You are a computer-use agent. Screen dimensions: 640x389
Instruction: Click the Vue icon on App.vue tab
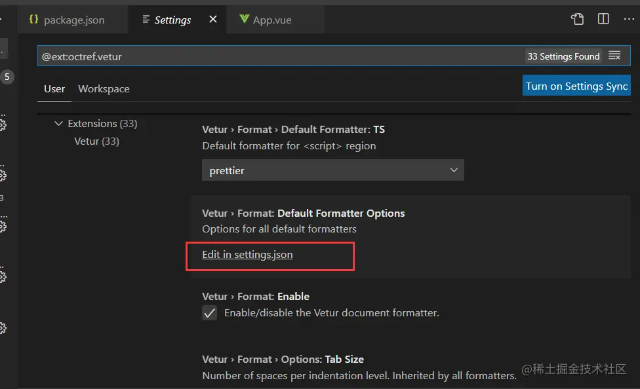245,20
